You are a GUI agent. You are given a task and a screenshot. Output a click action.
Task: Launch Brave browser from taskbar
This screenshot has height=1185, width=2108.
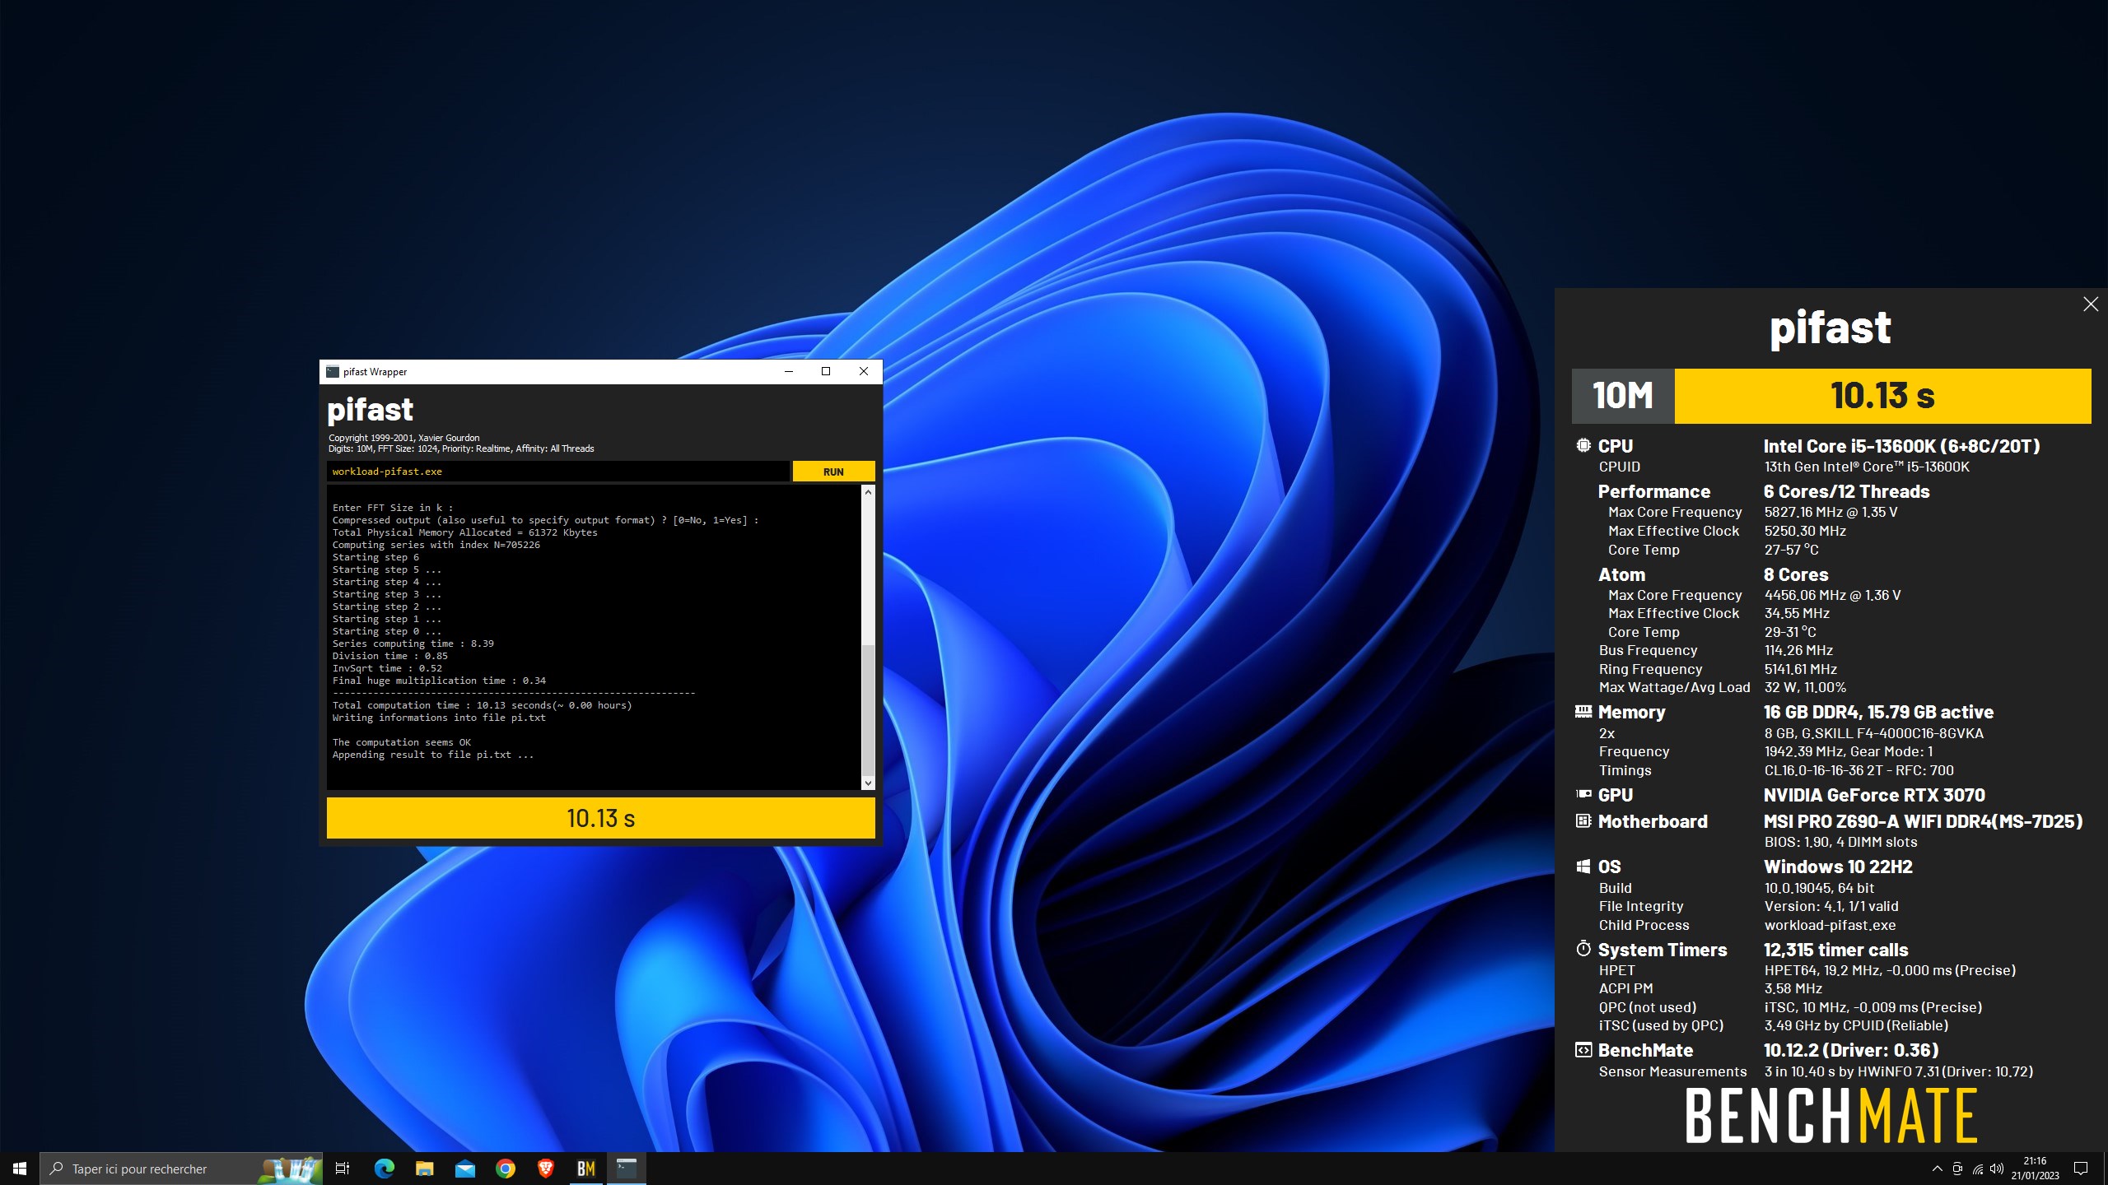pos(545,1169)
